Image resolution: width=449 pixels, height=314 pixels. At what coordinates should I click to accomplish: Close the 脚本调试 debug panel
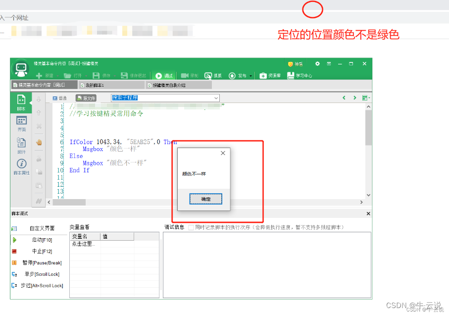(368, 213)
